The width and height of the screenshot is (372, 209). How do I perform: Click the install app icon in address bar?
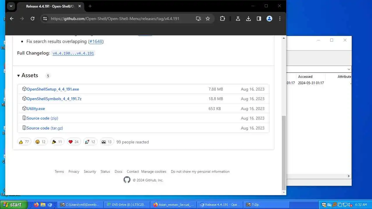point(198,19)
